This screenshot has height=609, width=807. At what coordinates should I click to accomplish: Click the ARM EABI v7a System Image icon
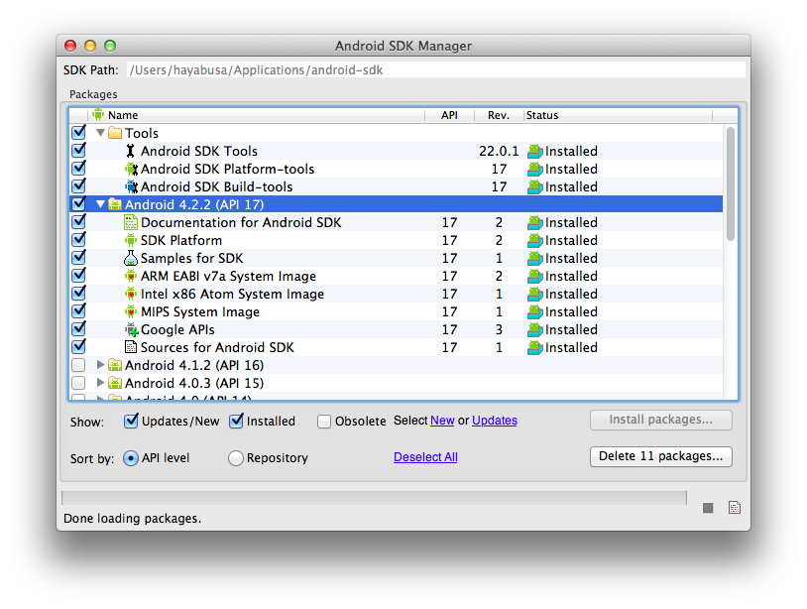[131, 276]
